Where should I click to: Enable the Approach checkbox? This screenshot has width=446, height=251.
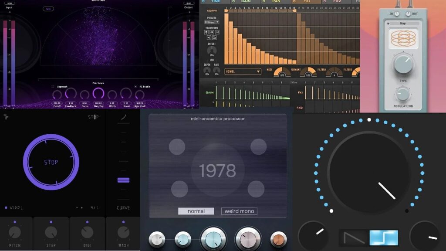tap(52, 87)
